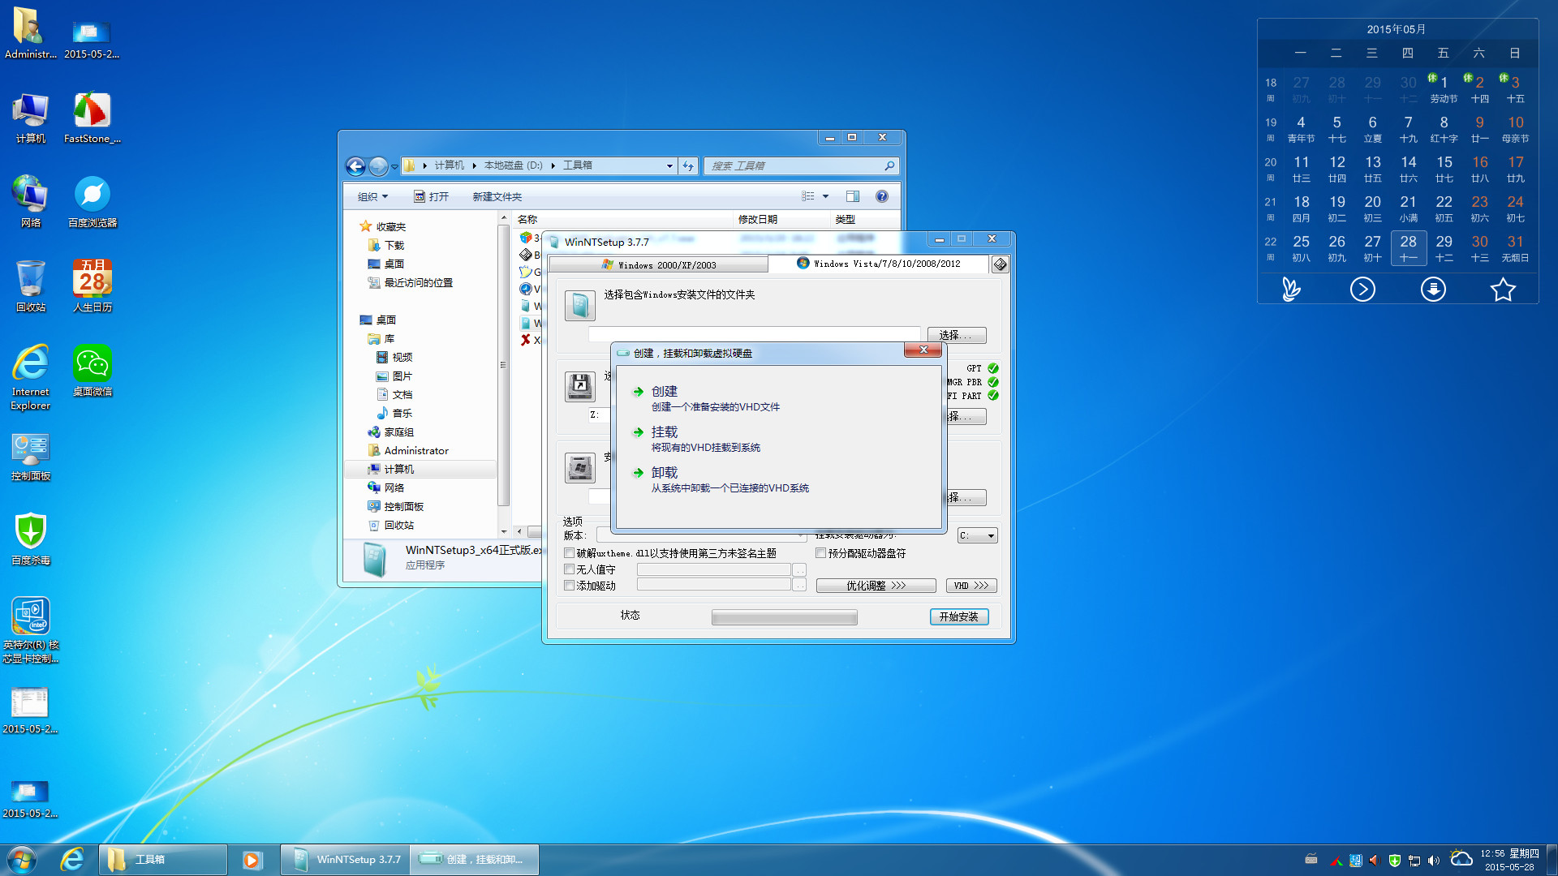Open 计算机 desktop icon
Viewport: 1558px width, 876px height.
(31, 118)
